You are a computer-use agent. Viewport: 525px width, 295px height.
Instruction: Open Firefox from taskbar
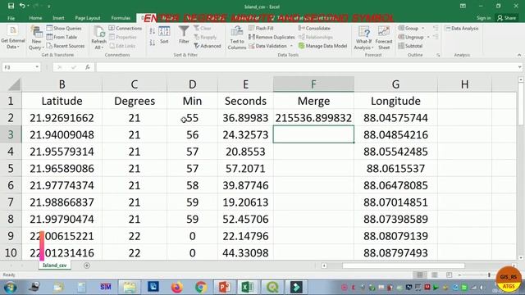pyautogui.click(x=177, y=288)
